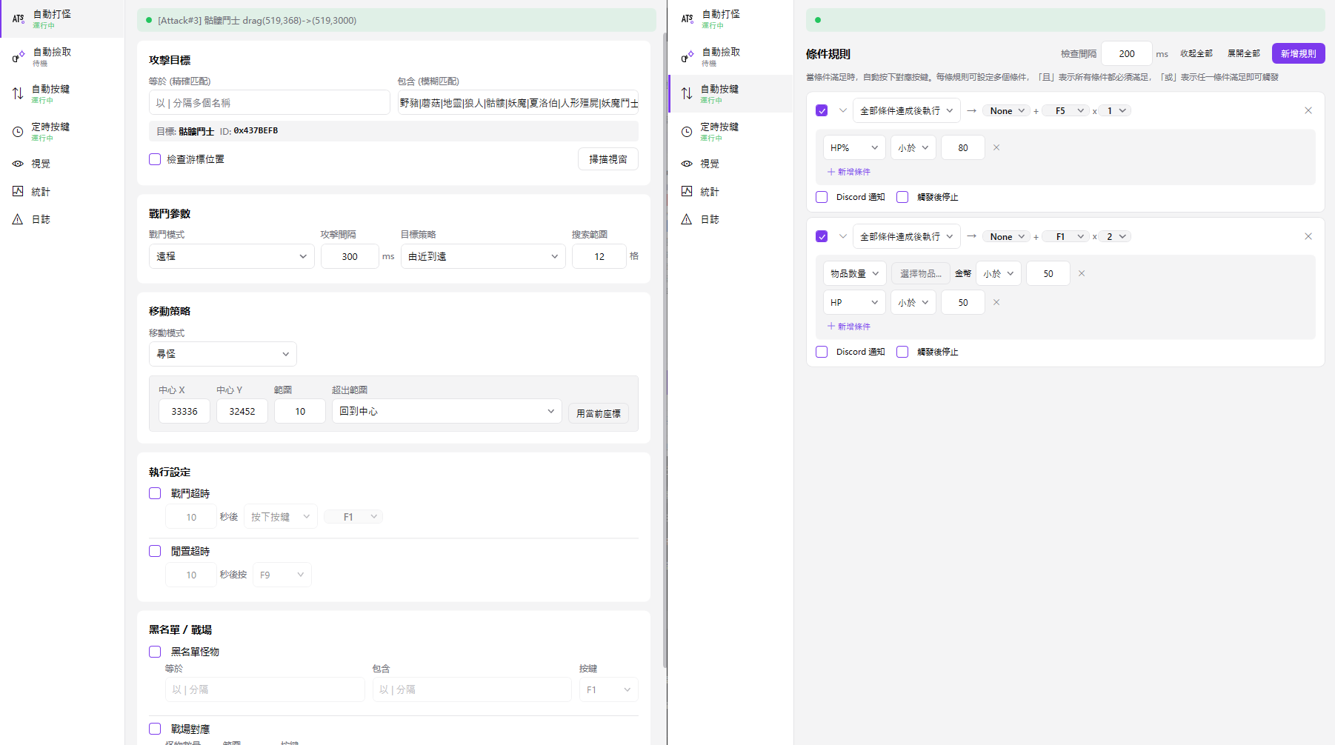The height and width of the screenshot is (745, 1335).
Task: Open 統計 via the chart icon
Action: click(x=18, y=191)
